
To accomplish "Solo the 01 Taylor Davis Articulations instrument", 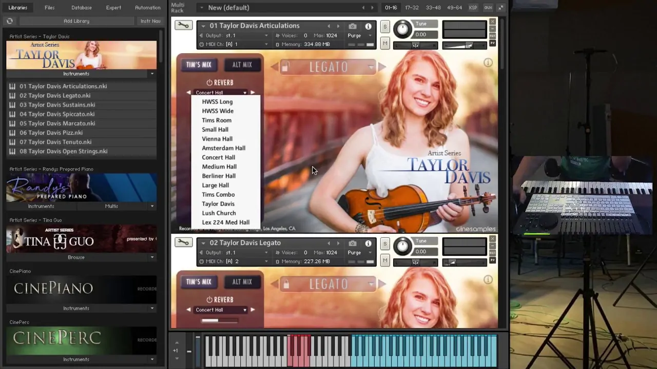I will pos(385,27).
